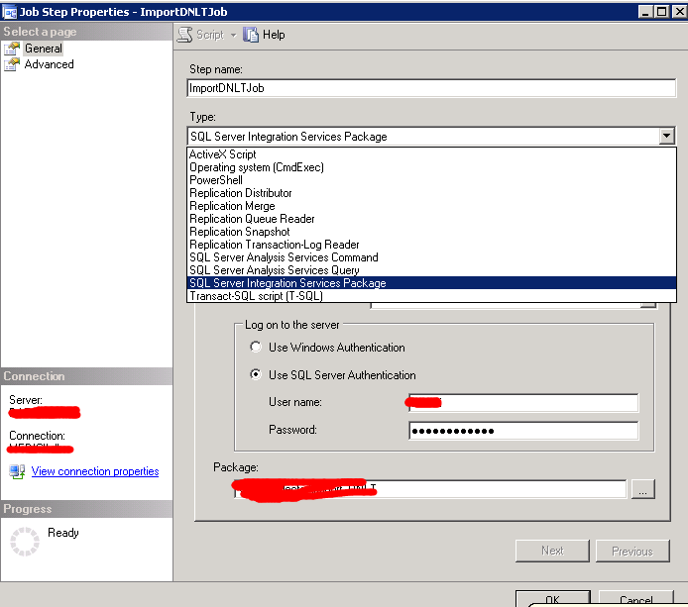688x607 pixels.
Task: Choose Operating system (CmdExec) type
Action: coord(432,167)
